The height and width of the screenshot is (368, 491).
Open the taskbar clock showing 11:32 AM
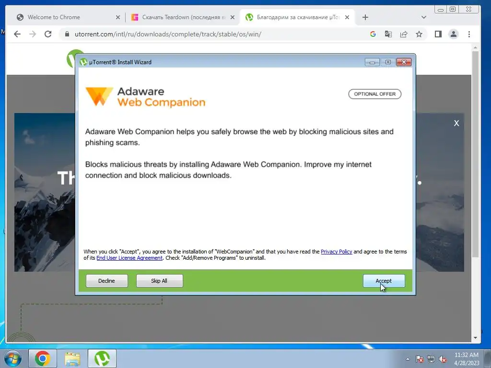click(467, 359)
